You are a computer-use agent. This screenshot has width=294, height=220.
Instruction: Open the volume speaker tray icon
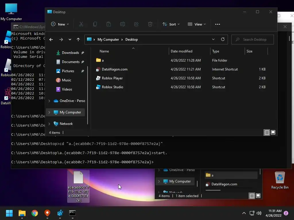click(259, 213)
